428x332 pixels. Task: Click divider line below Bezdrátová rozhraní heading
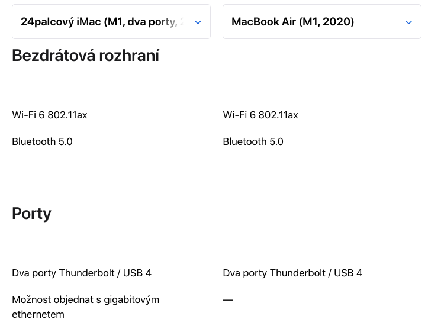click(x=217, y=79)
